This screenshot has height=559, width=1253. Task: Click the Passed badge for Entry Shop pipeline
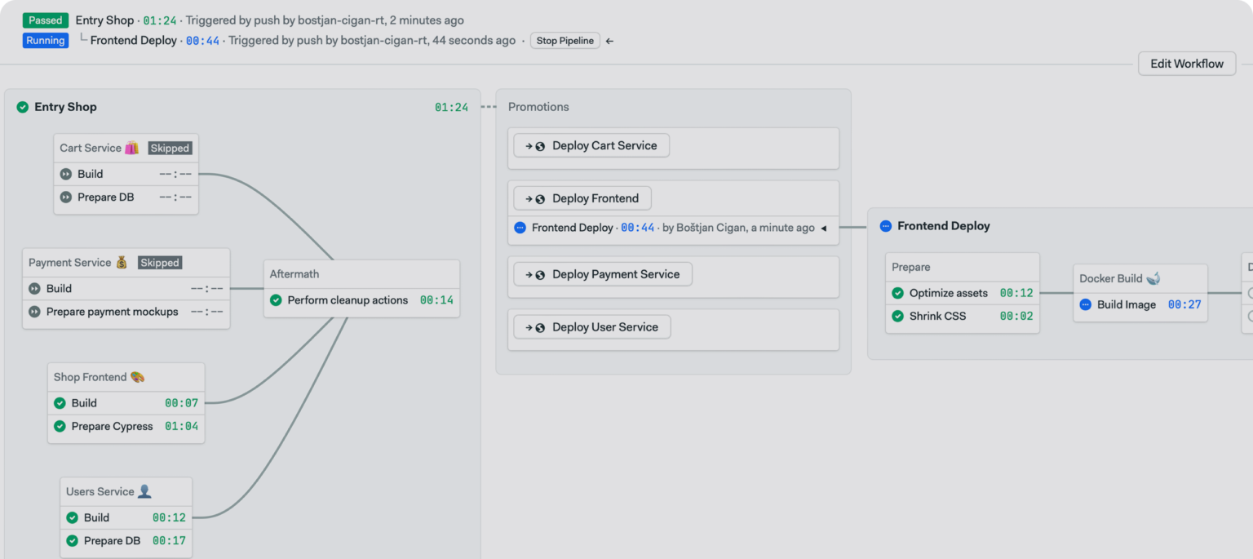tap(45, 20)
